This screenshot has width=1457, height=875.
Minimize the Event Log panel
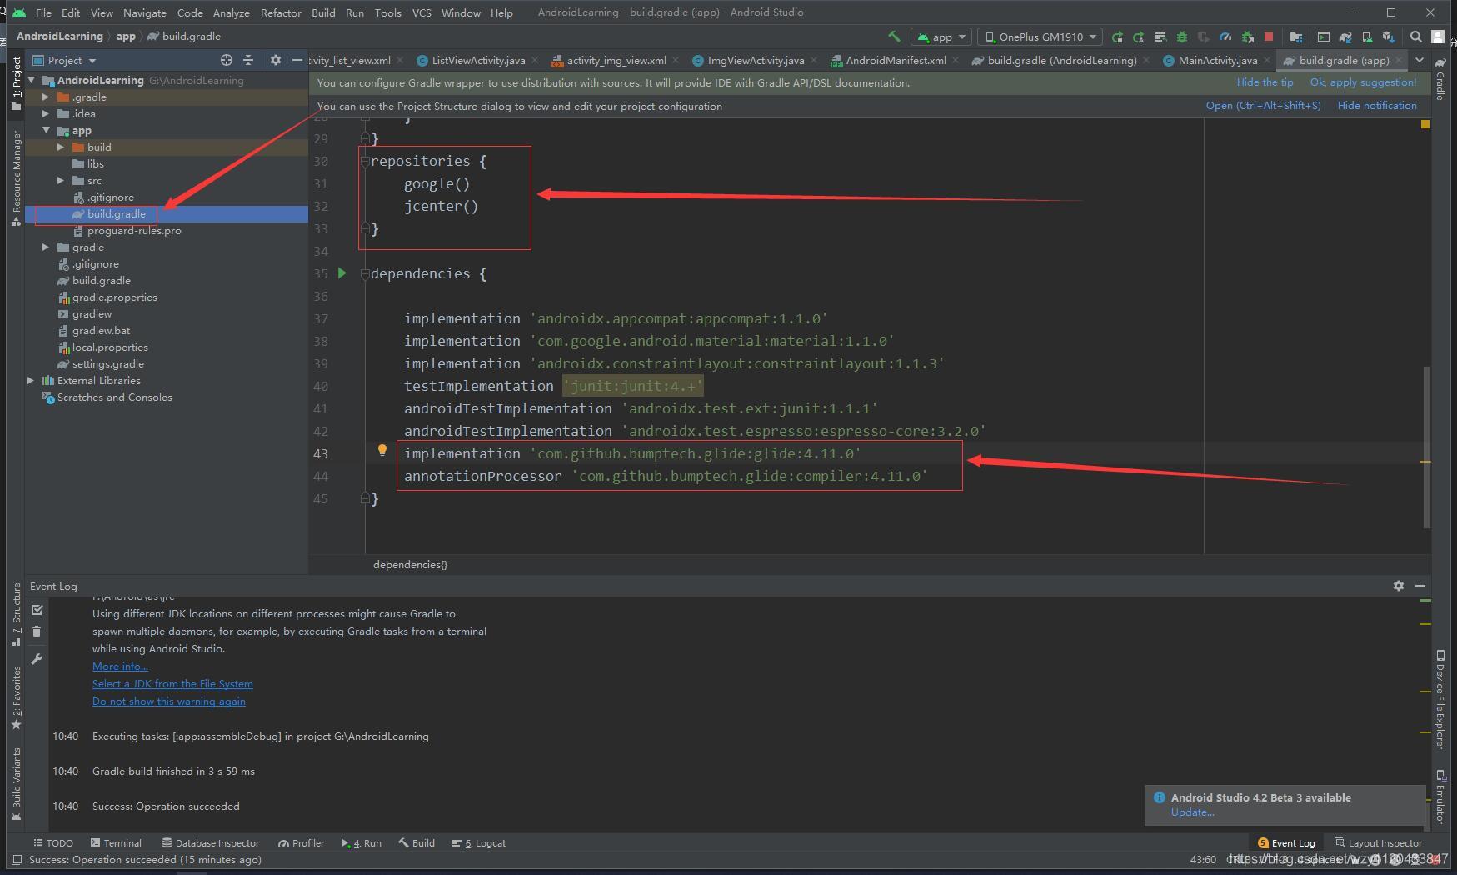(x=1420, y=586)
